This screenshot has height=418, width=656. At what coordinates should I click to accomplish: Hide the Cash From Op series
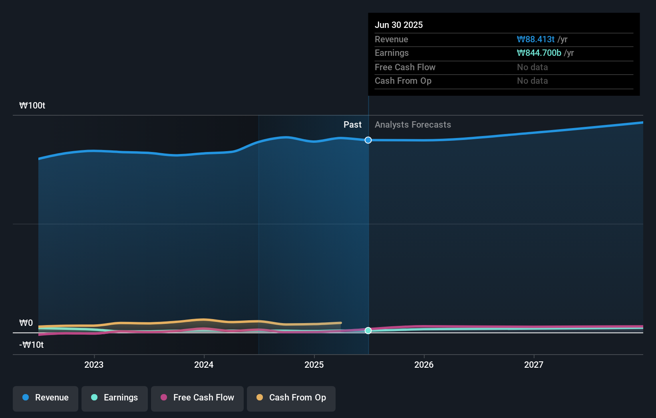(291, 398)
